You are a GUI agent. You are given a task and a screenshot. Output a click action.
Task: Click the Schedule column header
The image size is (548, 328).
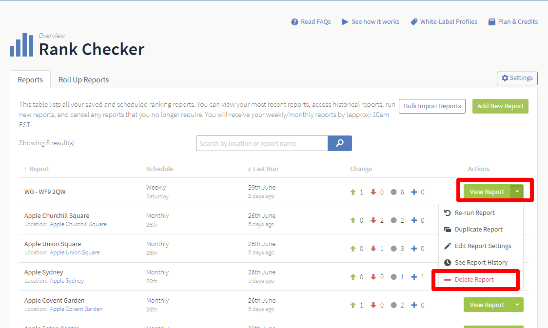160,169
